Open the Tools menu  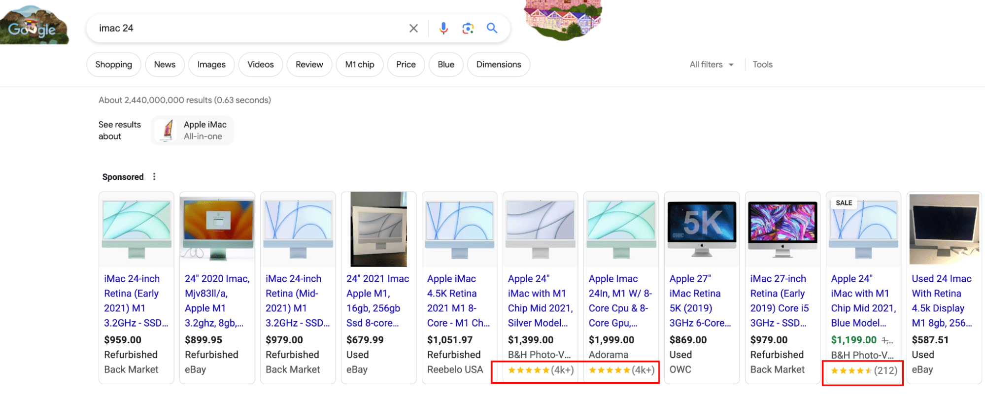tap(762, 65)
